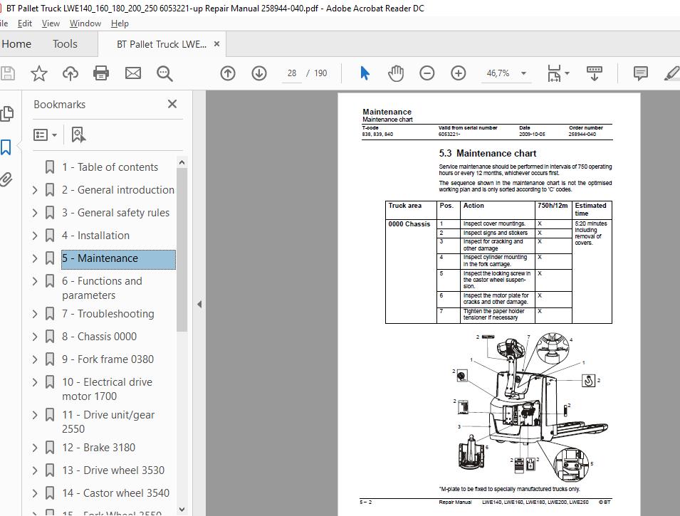Jump to 13 - Drive wheel 3530 bookmark
Image resolution: width=680 pixels, height=516 pixels.
[x=113, y=470]
